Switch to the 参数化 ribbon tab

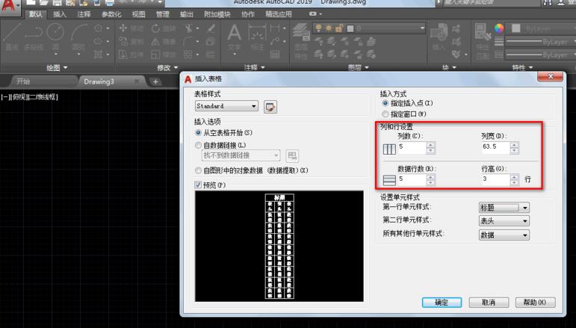click(x=111, y=14)
